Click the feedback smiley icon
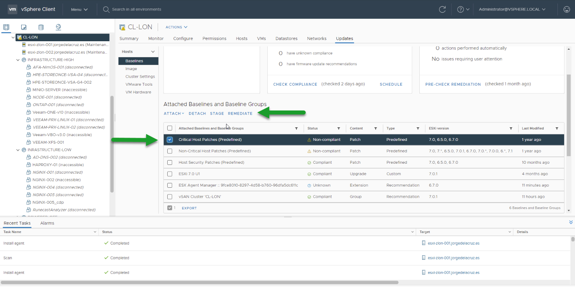Screen dimensions: 575x287 click(x=567, y=9)
